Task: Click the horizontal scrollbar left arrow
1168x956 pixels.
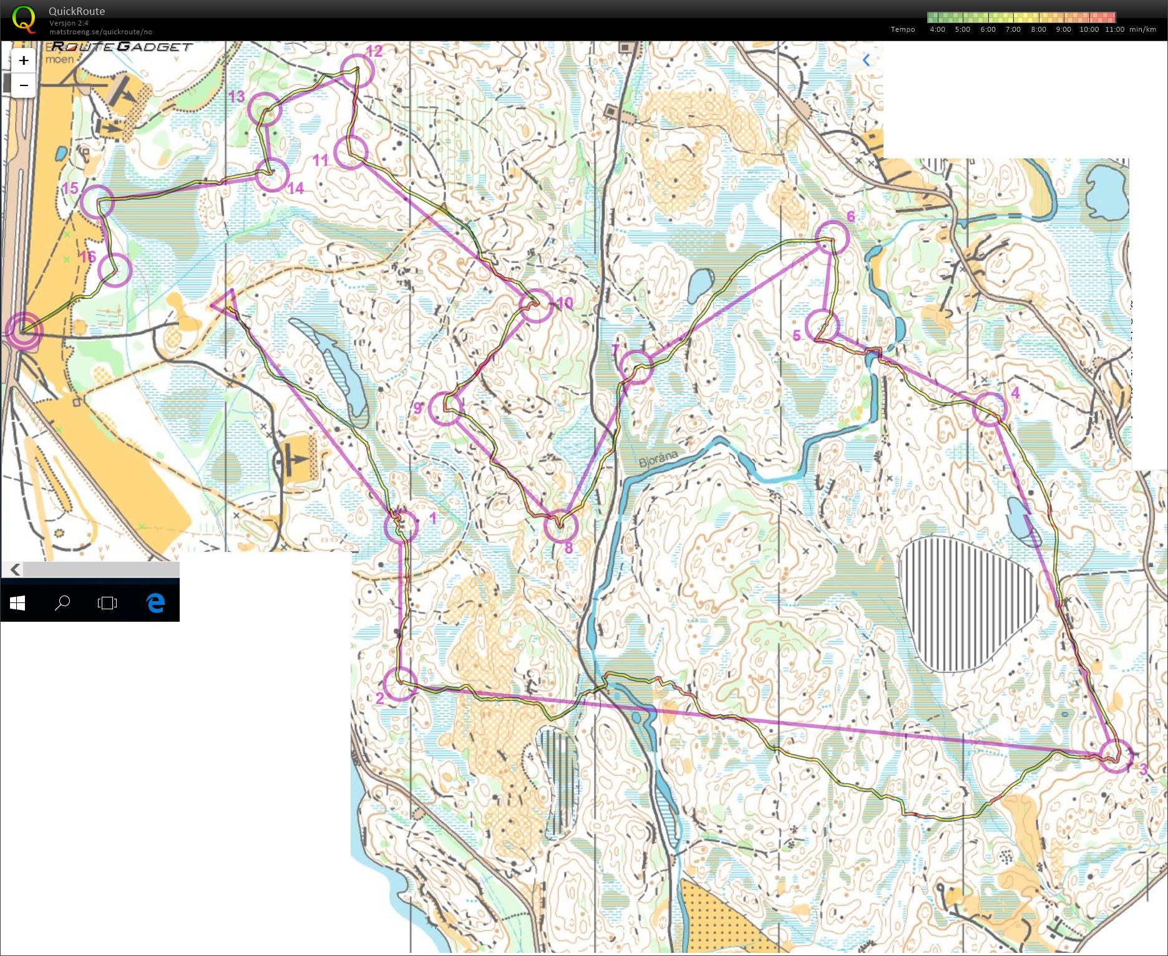Action: click(x=15, y=569)
